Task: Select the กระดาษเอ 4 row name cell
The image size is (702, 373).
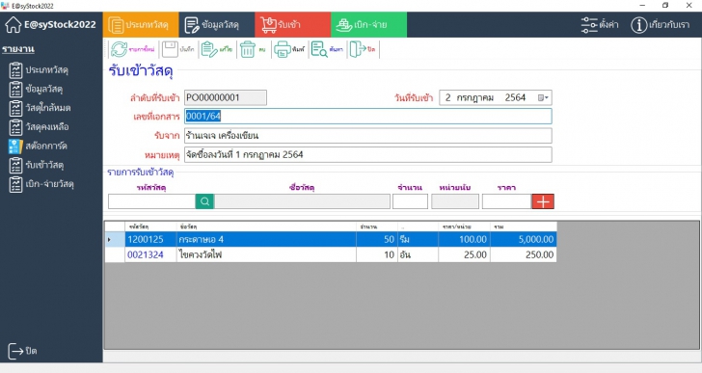Action: (266, 239)
